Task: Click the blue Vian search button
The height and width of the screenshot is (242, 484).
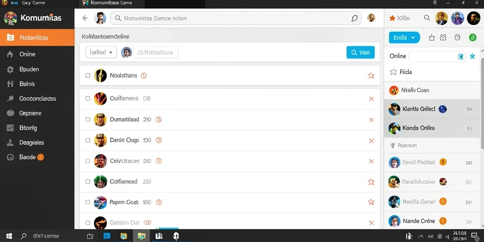Action: (x=361, y=52)
